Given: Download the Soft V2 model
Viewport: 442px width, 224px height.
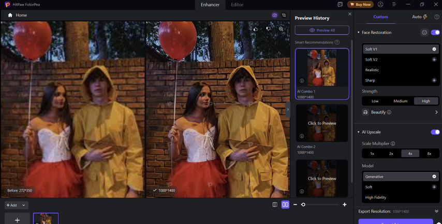Looking at the screenshot, I should point(434,59).
